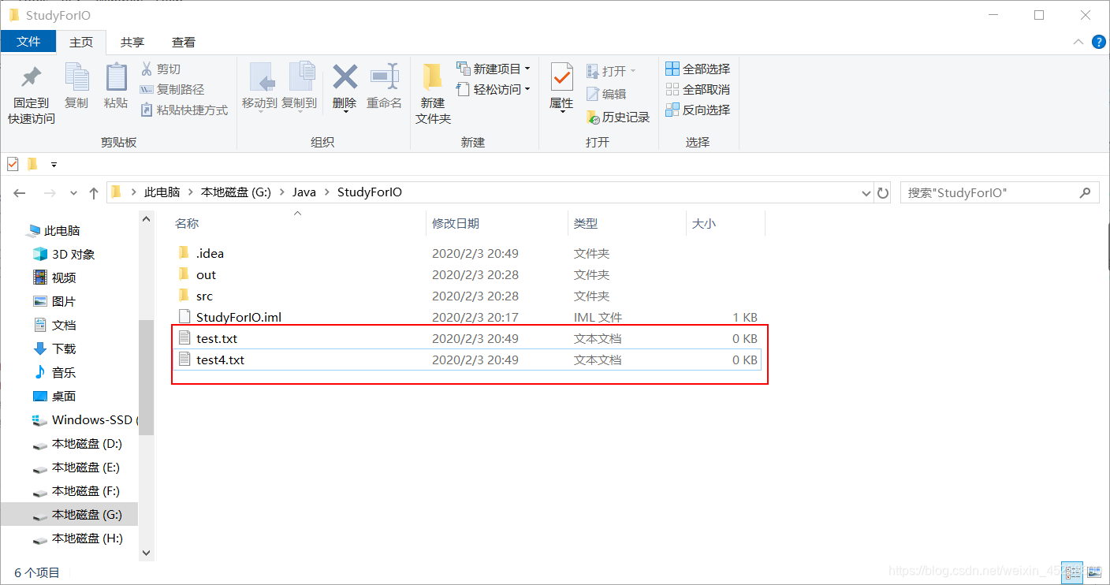Click the Copy to (复制到) icon

[301, 77]
